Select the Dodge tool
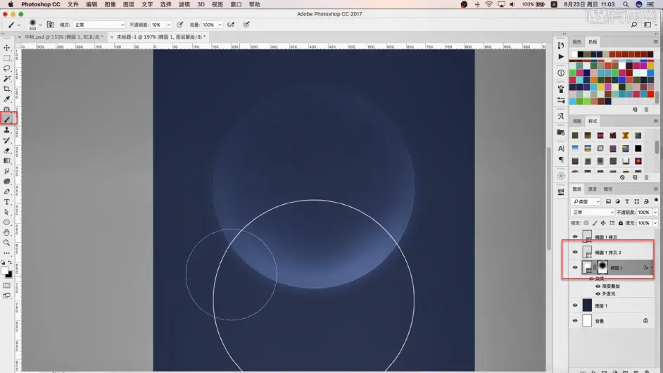The height and width of the screenshot is (373, 663). (7, 182)
